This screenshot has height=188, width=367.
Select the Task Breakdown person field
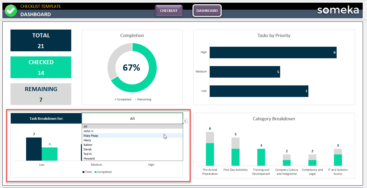[x=132, y=118]
